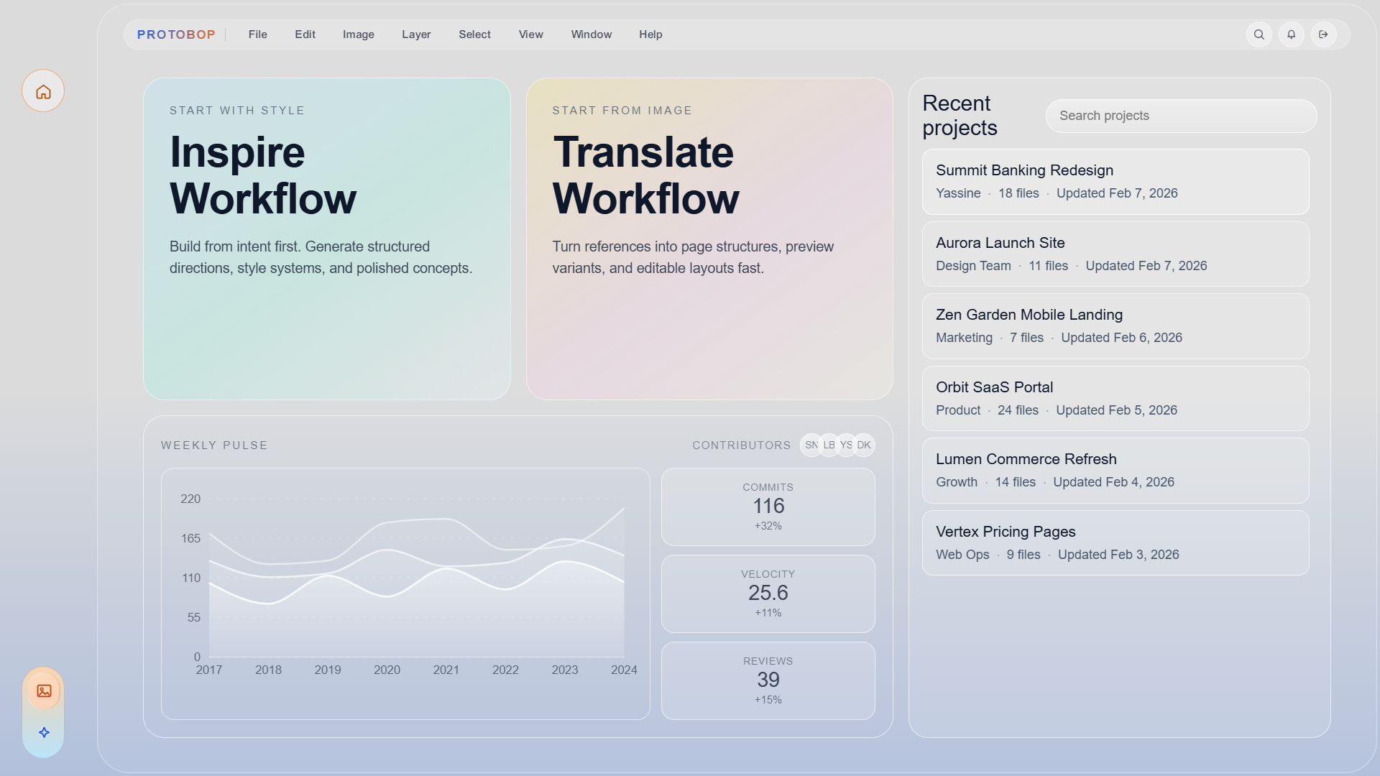Open the Layer menu
Screen dimensions: 1380x776
point(416,34)
